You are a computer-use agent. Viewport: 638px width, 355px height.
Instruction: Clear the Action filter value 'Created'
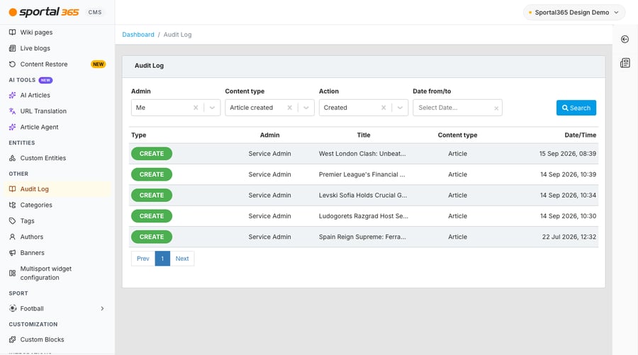coord(384,108)
